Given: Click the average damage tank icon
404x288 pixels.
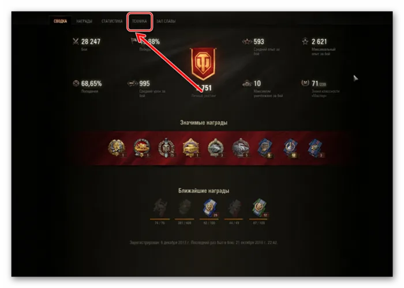Looking at the screenshot, I should point(132,84).
